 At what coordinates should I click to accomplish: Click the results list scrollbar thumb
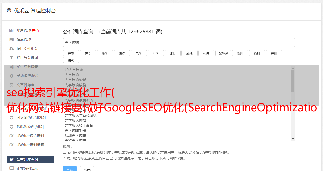coord(293,81)
